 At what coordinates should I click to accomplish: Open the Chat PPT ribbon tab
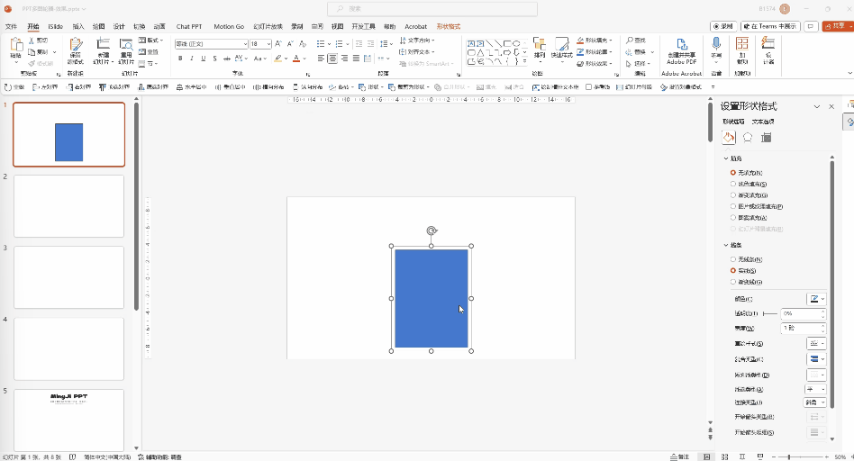coord(189,26)
